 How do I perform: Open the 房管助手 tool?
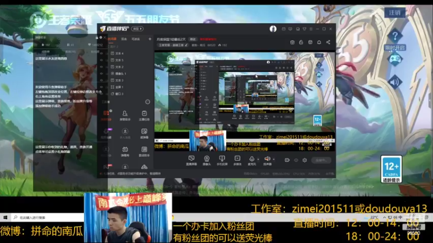coord(125,116)
